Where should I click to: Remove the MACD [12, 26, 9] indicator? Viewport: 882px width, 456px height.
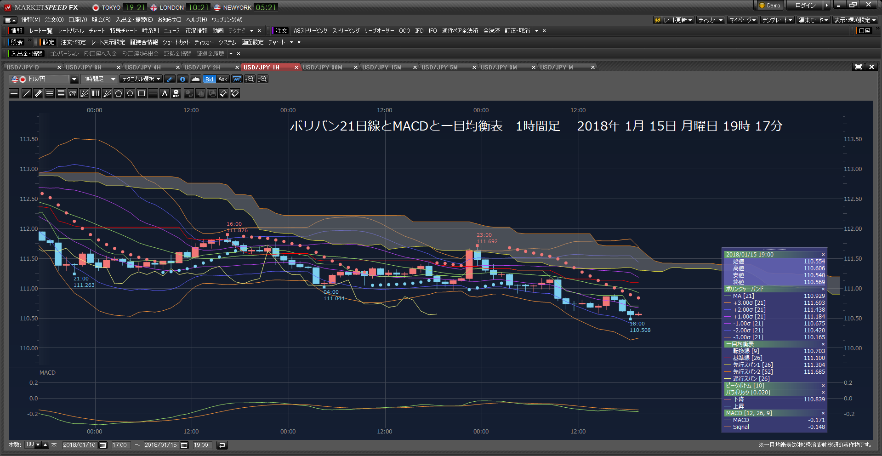click(823, 413)
